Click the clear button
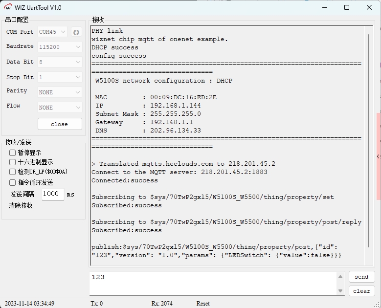The image size is (381, 308). pos(361,291)
